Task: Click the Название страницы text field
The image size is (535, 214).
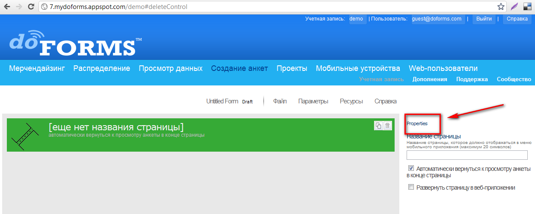Action: tap(467, 155)
